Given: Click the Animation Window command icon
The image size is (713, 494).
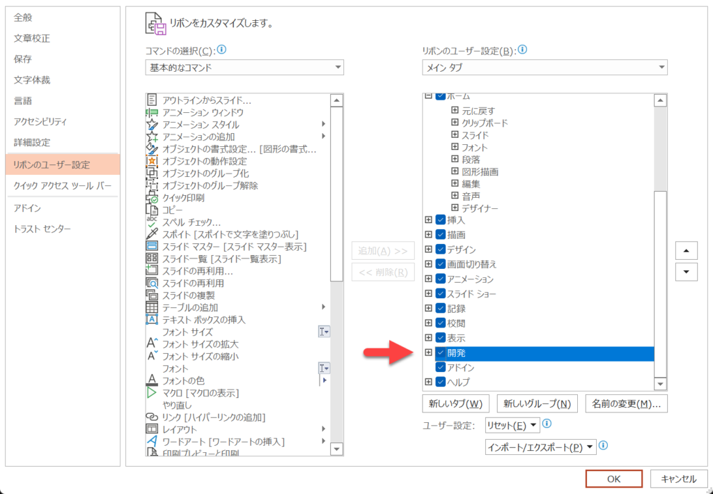Looking at the screenshot, I should tap(152, 113).
